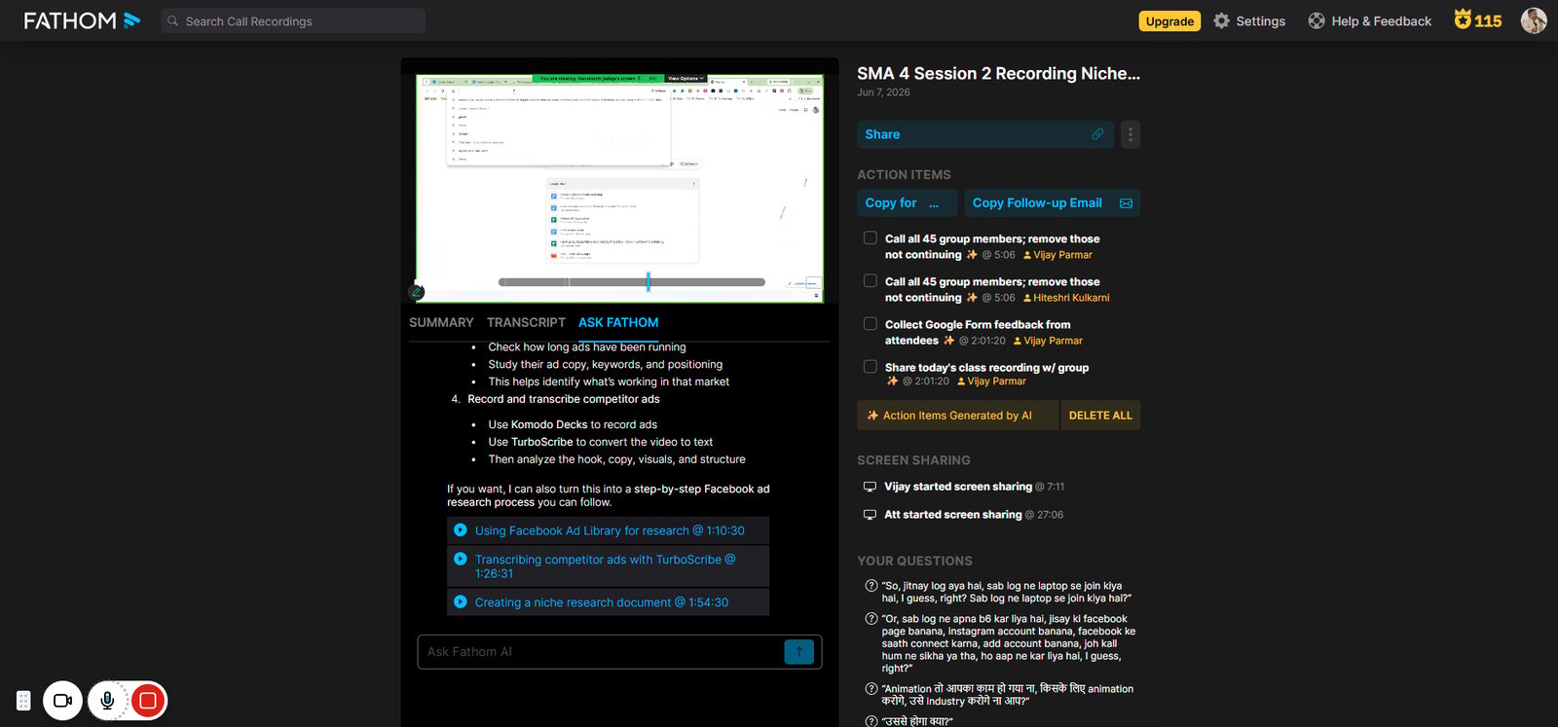Open the user profile avatar
Viewport: 1558px width, 727px height.
[1534, 20]
